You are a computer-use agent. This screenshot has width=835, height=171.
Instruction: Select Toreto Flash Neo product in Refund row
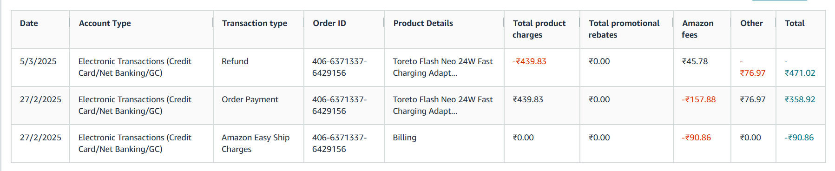click(x=442, y=67)
